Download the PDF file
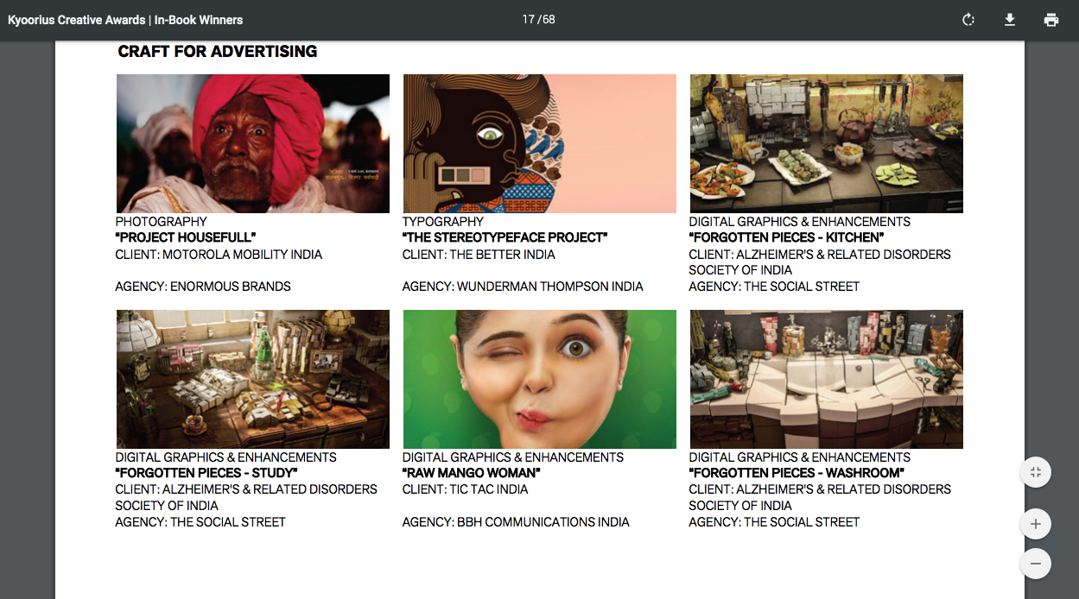 click(x=1010, y=20)
